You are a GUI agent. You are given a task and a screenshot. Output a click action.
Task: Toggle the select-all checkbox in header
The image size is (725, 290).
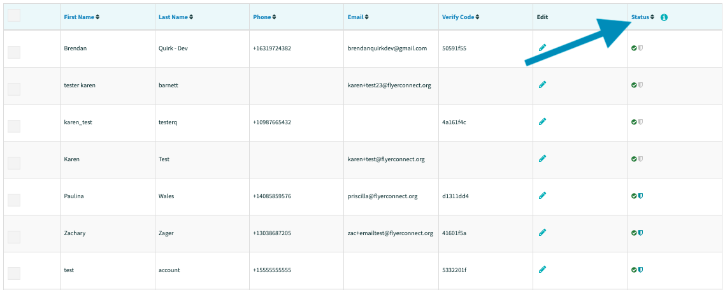(x=14, y=16)
